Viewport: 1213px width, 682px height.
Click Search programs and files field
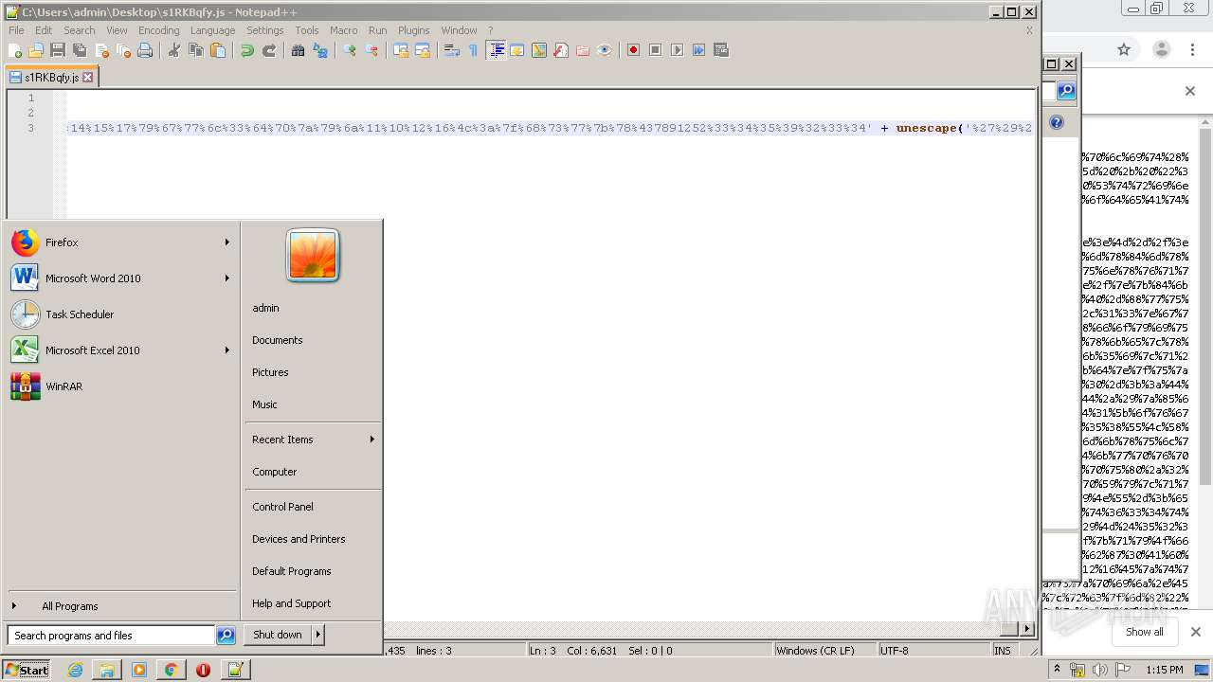[x=111, y=636]
